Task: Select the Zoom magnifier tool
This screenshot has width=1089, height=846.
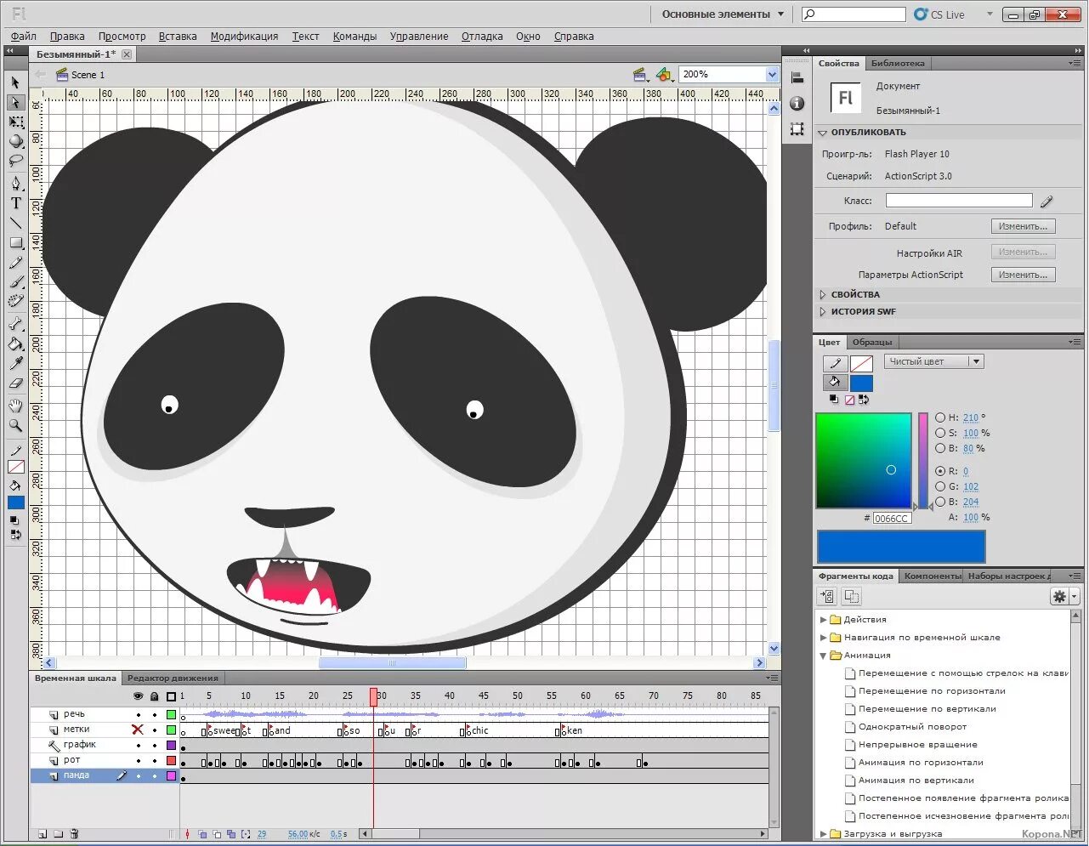Action: (x=15, y=425)
